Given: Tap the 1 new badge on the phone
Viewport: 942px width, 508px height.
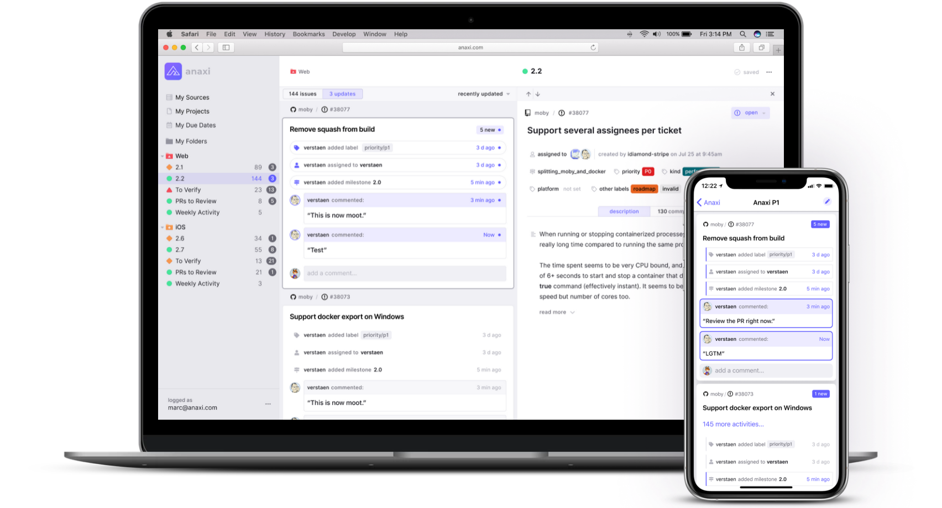Looking at the screenshot, I should 821,394.
